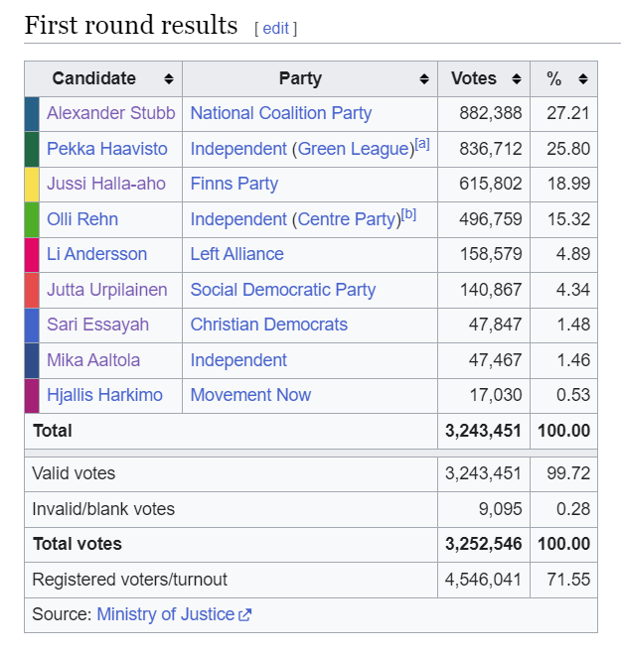Visit the Olli Rehn page
Screen dimensions: 621x655
tap(82, 219)
